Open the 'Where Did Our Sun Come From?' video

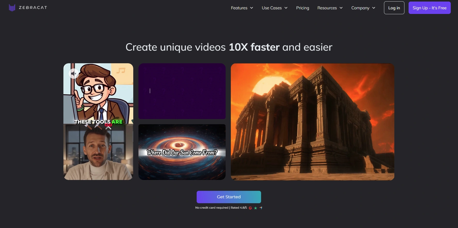[x=182, y=152]
